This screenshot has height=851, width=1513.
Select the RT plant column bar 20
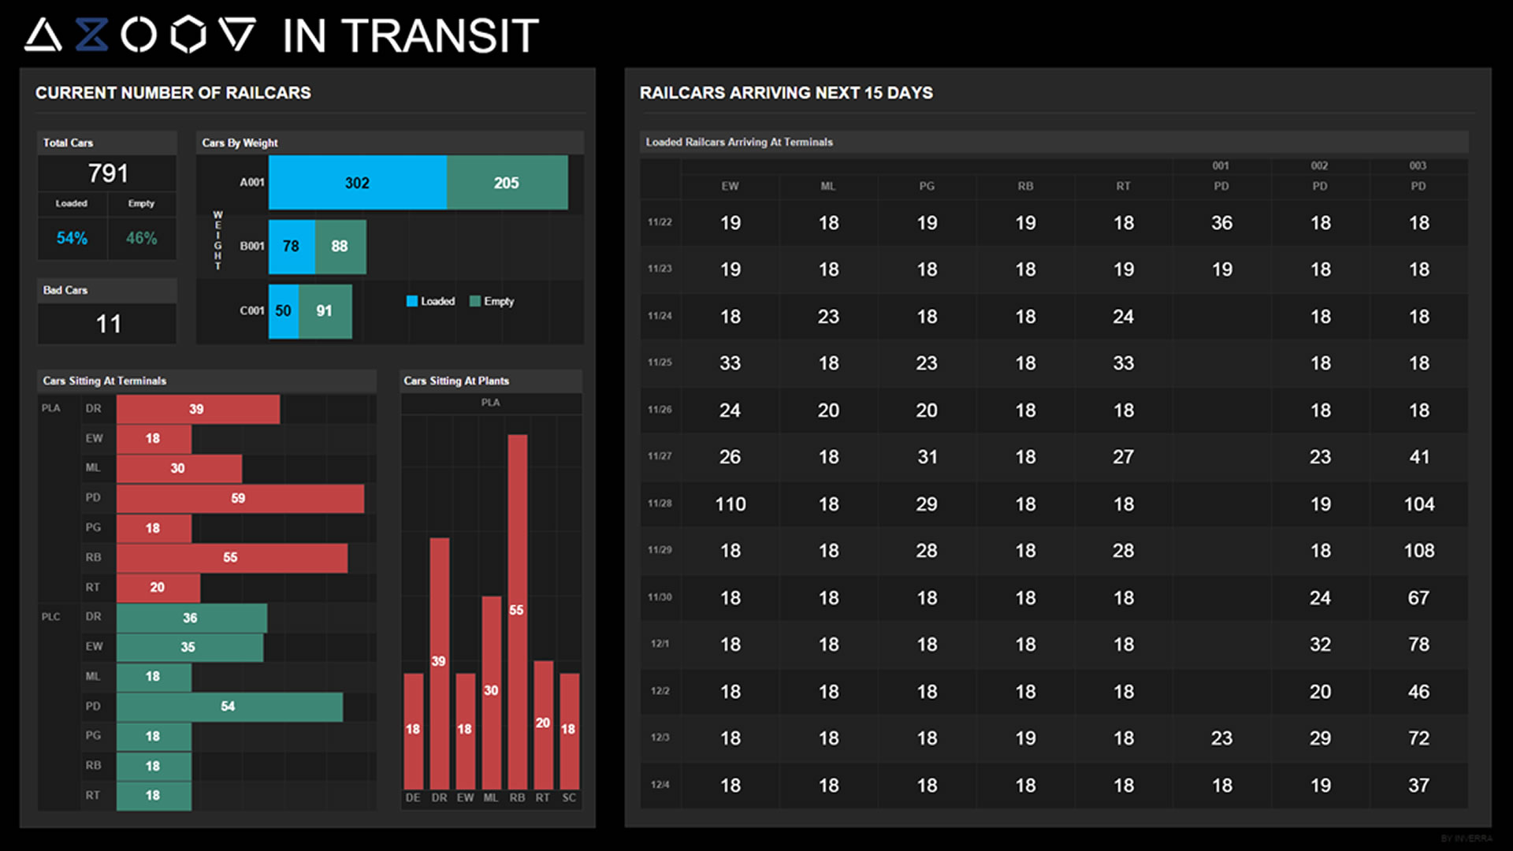pyautogui.click(x=543, y=725)
